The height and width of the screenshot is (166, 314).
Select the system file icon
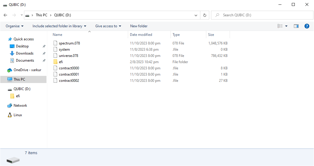click(55, 49)
